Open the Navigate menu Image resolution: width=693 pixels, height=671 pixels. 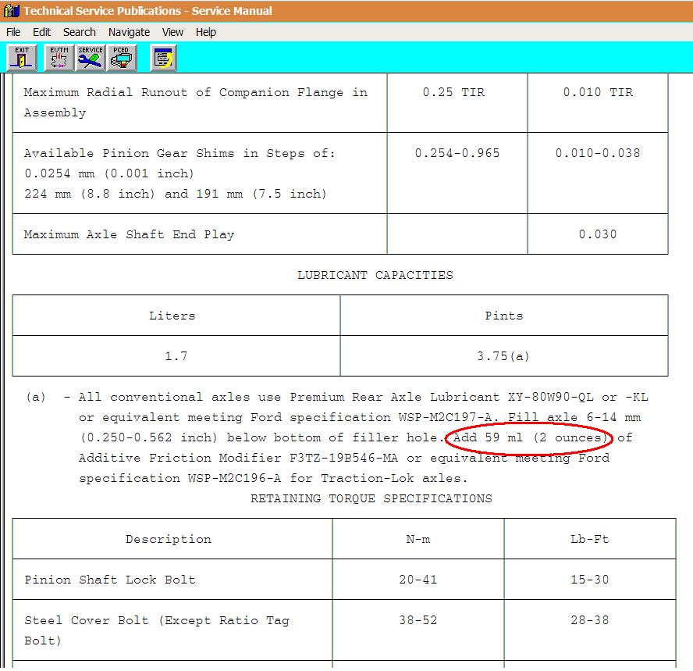tap(129, 32)
